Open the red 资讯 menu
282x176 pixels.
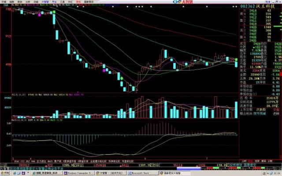[78, 2]
